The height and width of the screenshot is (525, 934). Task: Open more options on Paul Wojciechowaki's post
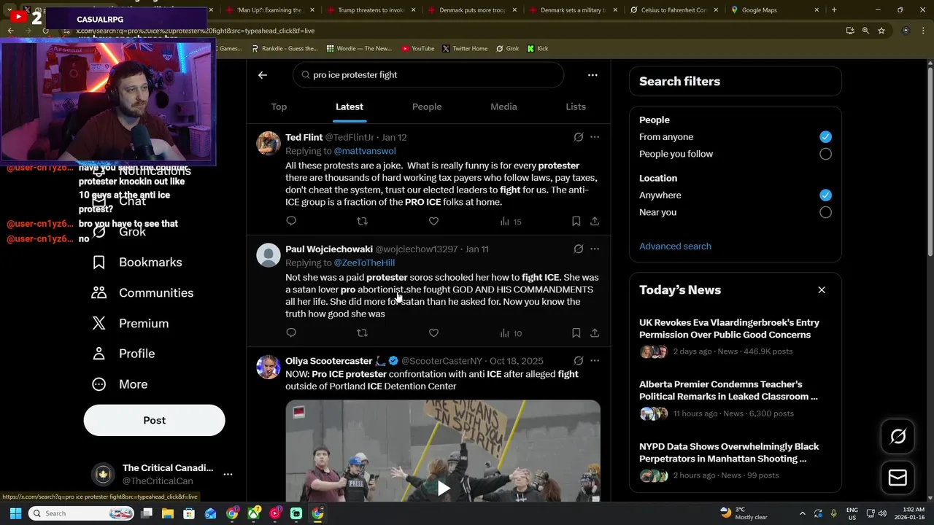(595, 249)
